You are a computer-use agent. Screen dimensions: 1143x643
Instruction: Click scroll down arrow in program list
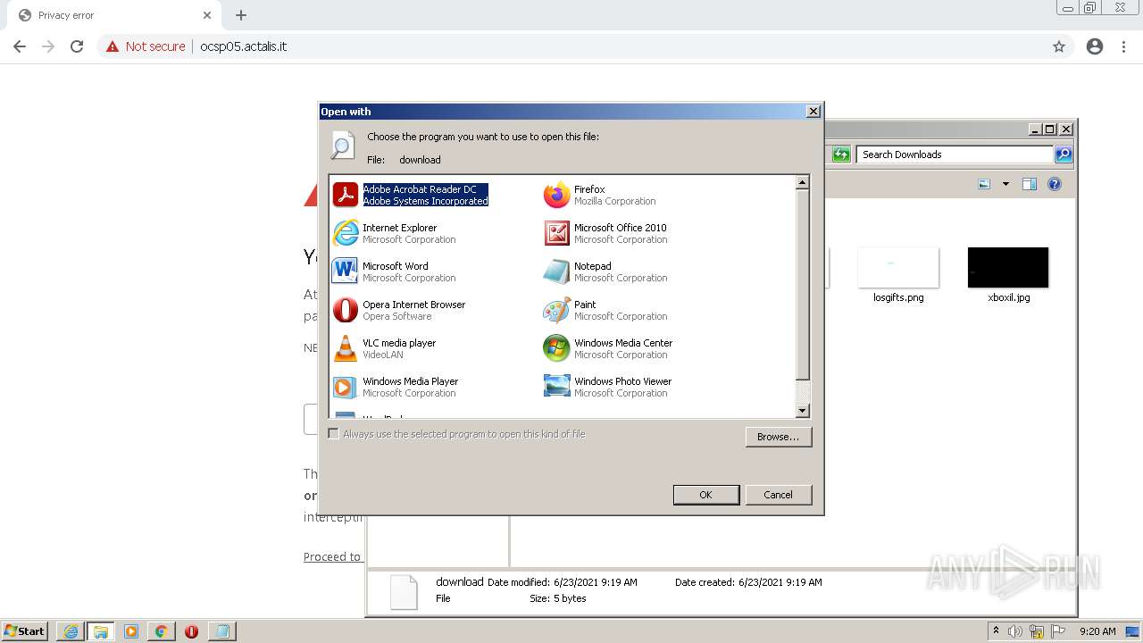[x=803, y=411]
